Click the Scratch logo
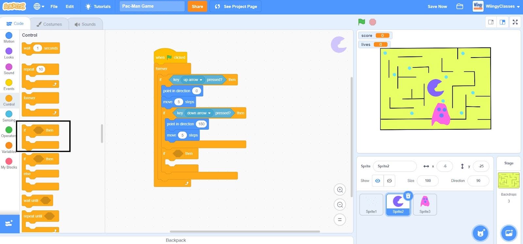This screenshot has height=244, width=523. (14, 6)
